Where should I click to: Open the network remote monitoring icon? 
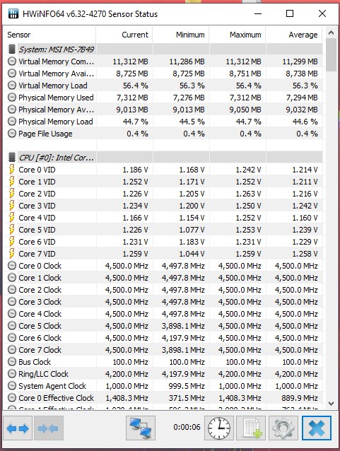coord(141,428)
